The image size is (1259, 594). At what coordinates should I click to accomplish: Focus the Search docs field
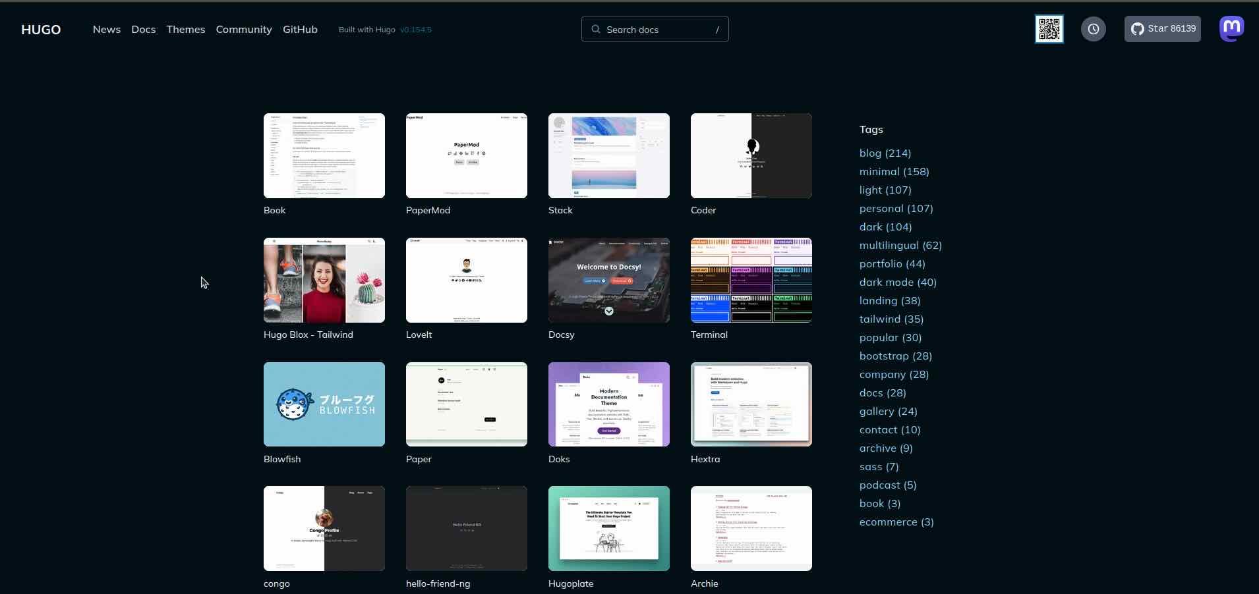point(655,29)
